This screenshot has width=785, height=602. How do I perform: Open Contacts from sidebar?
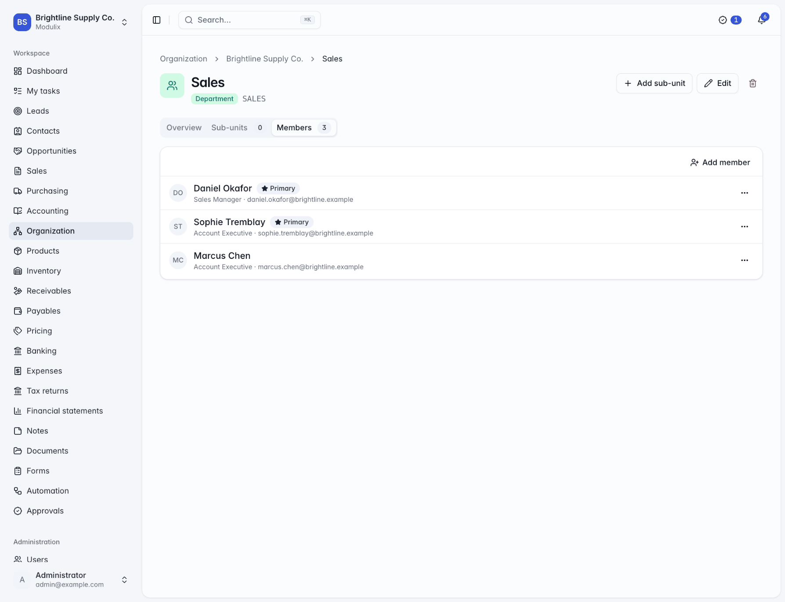click(71, 131)
